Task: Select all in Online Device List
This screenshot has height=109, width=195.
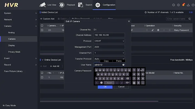Action: 42,73
